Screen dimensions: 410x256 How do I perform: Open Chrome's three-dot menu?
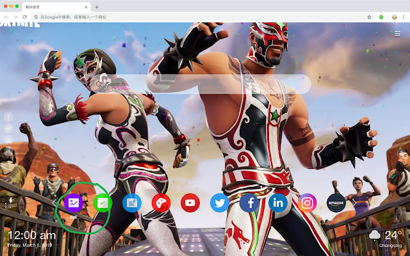point(404,17)
